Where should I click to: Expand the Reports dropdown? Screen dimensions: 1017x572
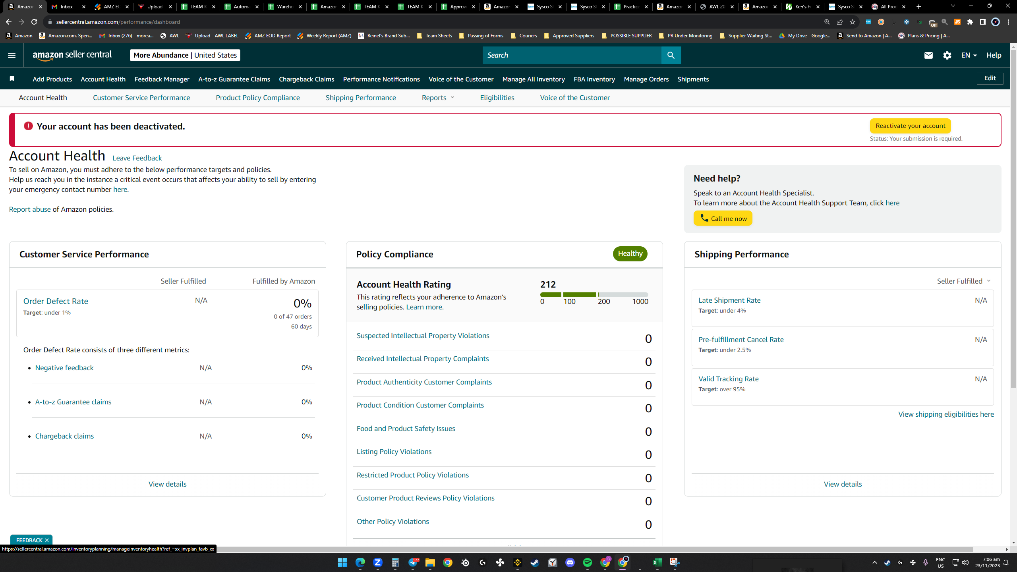click(x=438, y=98)
